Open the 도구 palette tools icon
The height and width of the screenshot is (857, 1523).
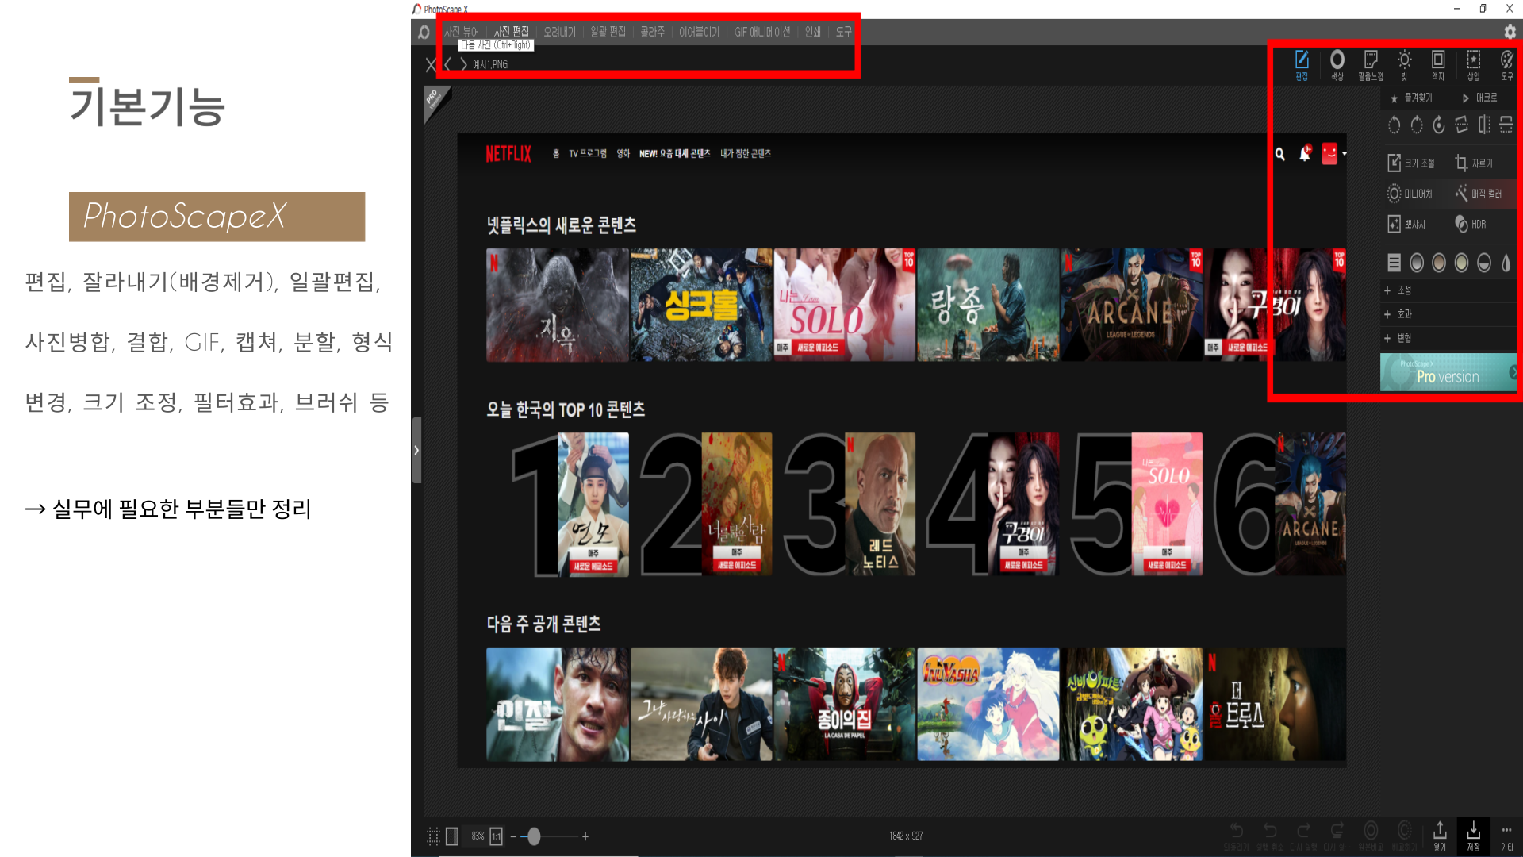coord(1507,65)
